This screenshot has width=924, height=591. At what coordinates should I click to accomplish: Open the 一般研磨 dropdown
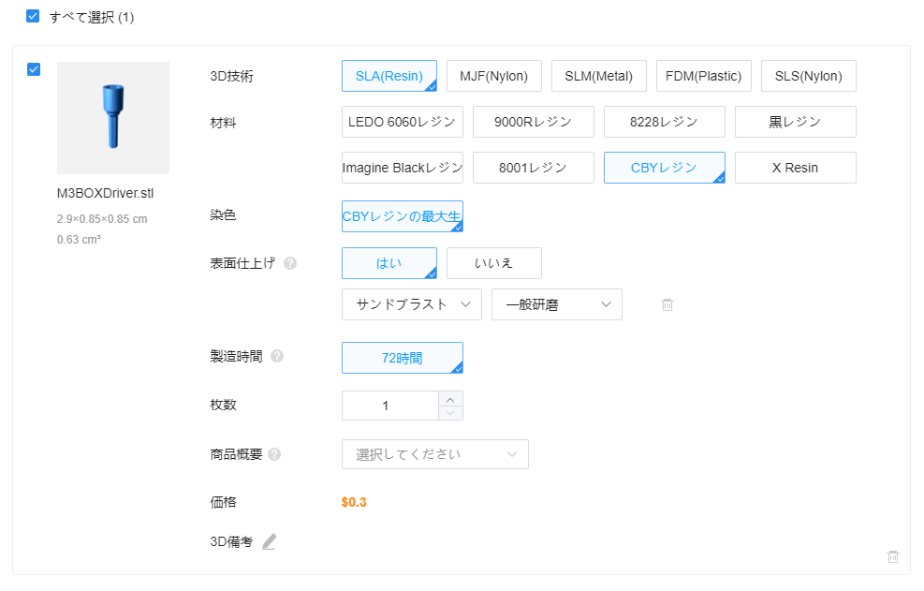point(557,304)
